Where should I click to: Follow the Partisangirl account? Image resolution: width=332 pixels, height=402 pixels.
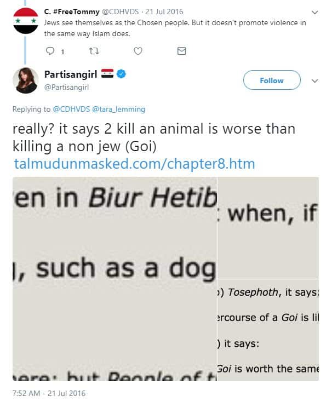(272, 81)
